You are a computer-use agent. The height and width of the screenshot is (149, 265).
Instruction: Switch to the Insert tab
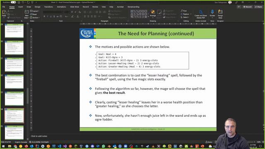pos(20,7)
